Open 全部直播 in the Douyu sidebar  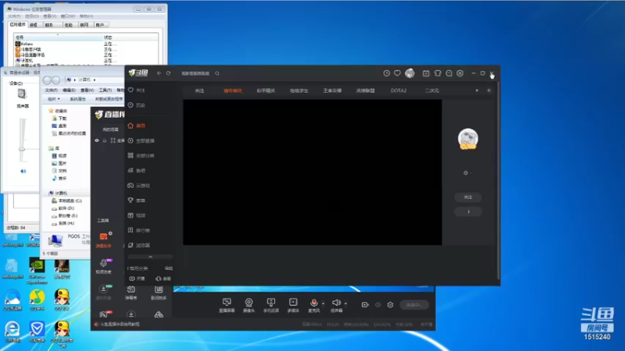(x=141, y=140)
